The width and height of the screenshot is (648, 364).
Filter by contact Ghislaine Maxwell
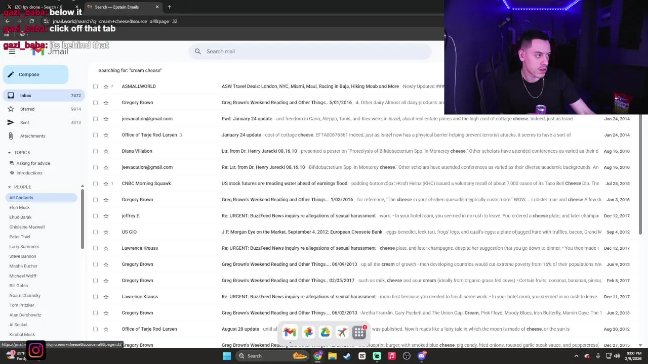coord(27,227)
